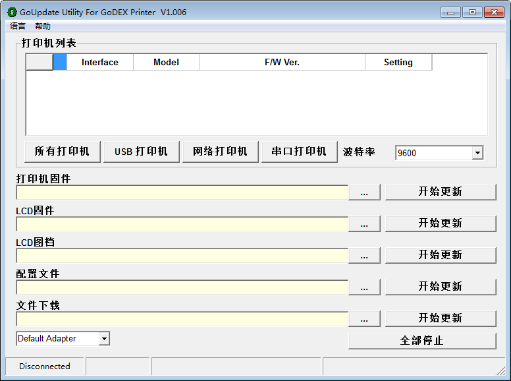This screenshot has width=511, height=381.
Task: Click the 配置文件 file path field
Action: pos(182,287)
